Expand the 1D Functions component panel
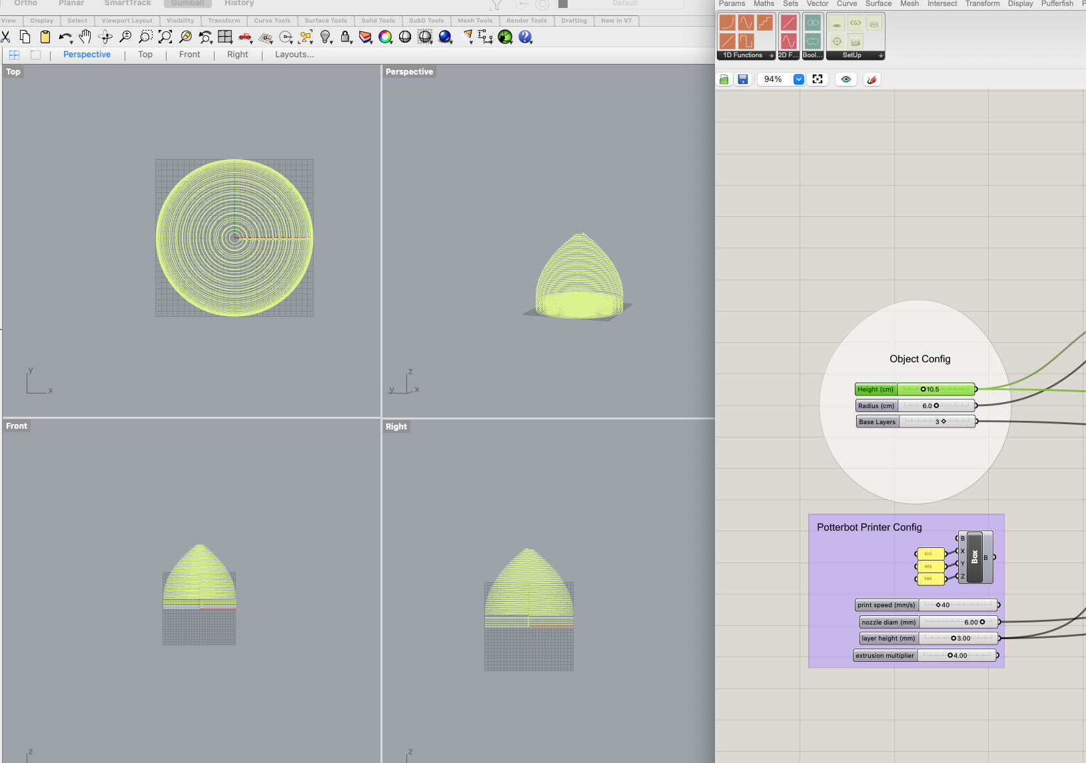 [772, 55]
